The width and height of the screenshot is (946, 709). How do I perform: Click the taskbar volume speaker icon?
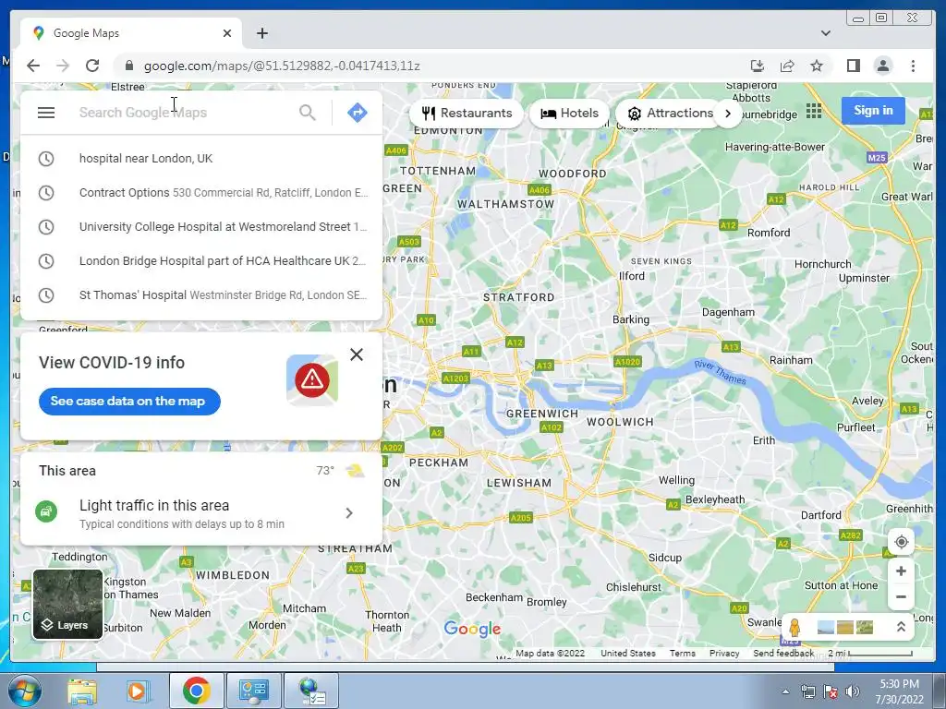pos(853,691)
